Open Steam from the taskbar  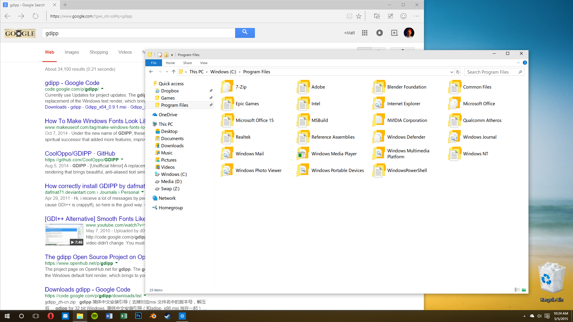[x=168, y=316]
